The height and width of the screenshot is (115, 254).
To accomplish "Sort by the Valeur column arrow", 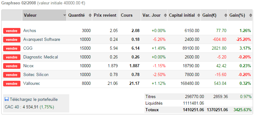I will (65, 15).
